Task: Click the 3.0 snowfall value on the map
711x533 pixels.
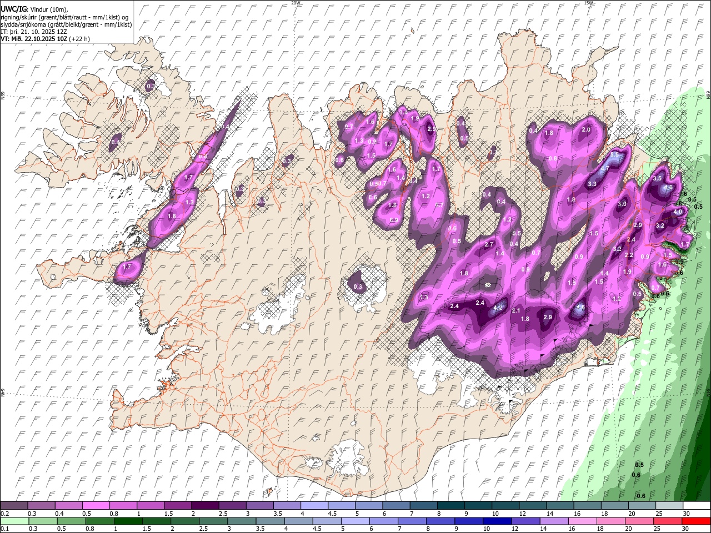Action: coord(622,204)
